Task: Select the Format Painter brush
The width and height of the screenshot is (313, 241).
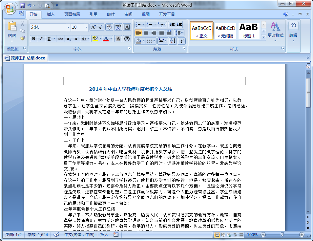Action: tap(23, 38)
